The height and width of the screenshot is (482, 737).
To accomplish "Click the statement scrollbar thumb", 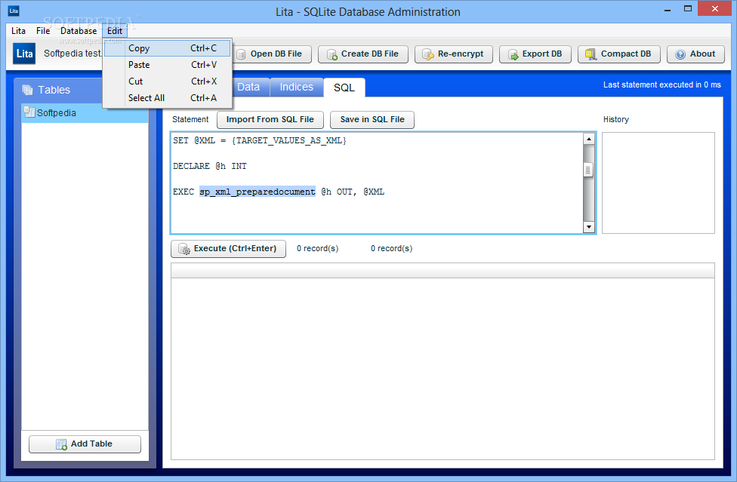I will (588, 170).
